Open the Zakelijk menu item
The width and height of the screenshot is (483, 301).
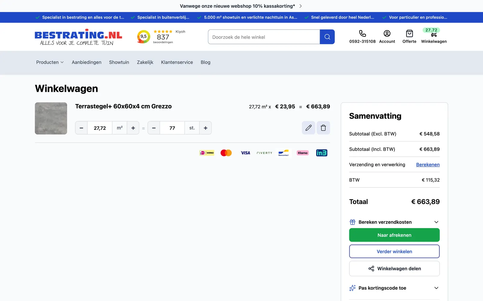tap(145, 62)
